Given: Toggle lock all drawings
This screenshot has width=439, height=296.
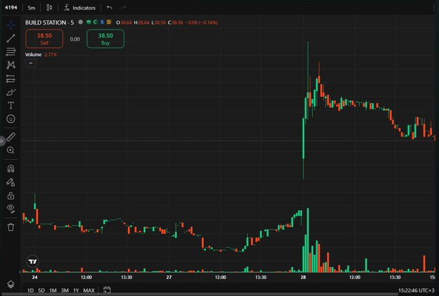Looking at the screenshot, I should pos(10,195).
